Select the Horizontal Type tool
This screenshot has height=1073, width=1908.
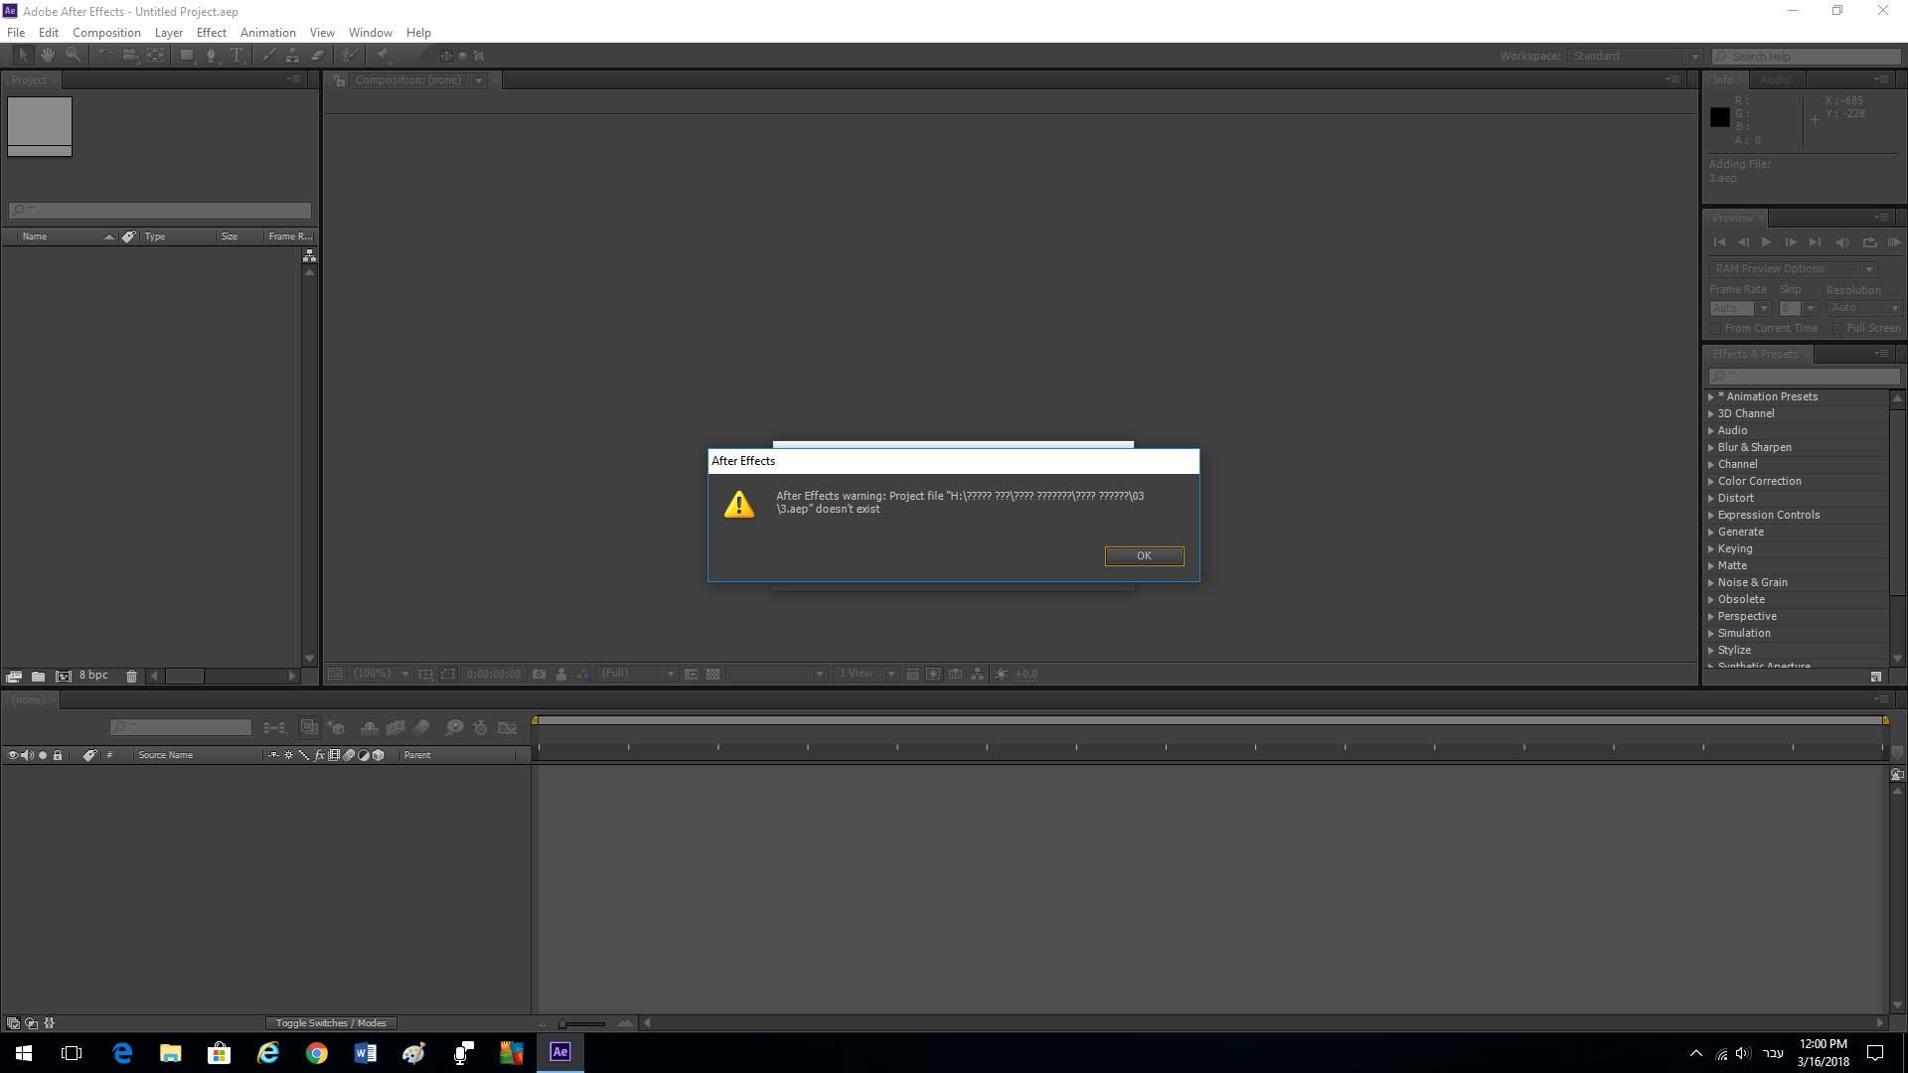237,56
